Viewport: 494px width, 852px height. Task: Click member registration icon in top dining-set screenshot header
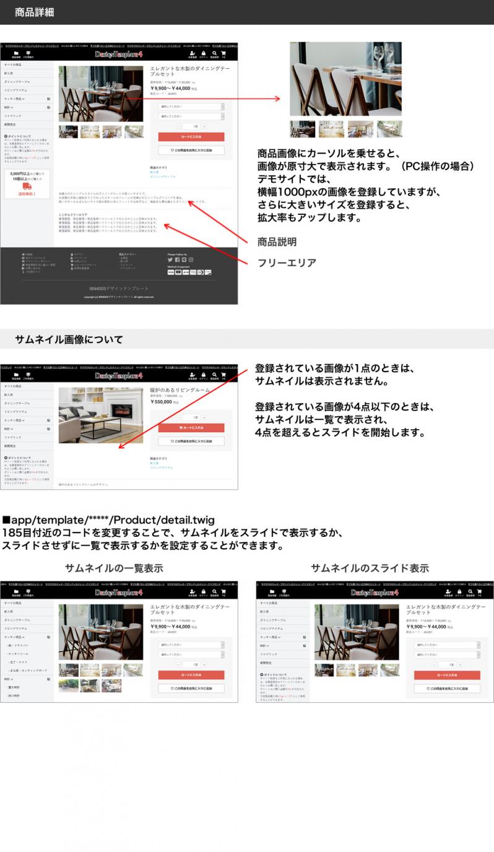(193, 53)
